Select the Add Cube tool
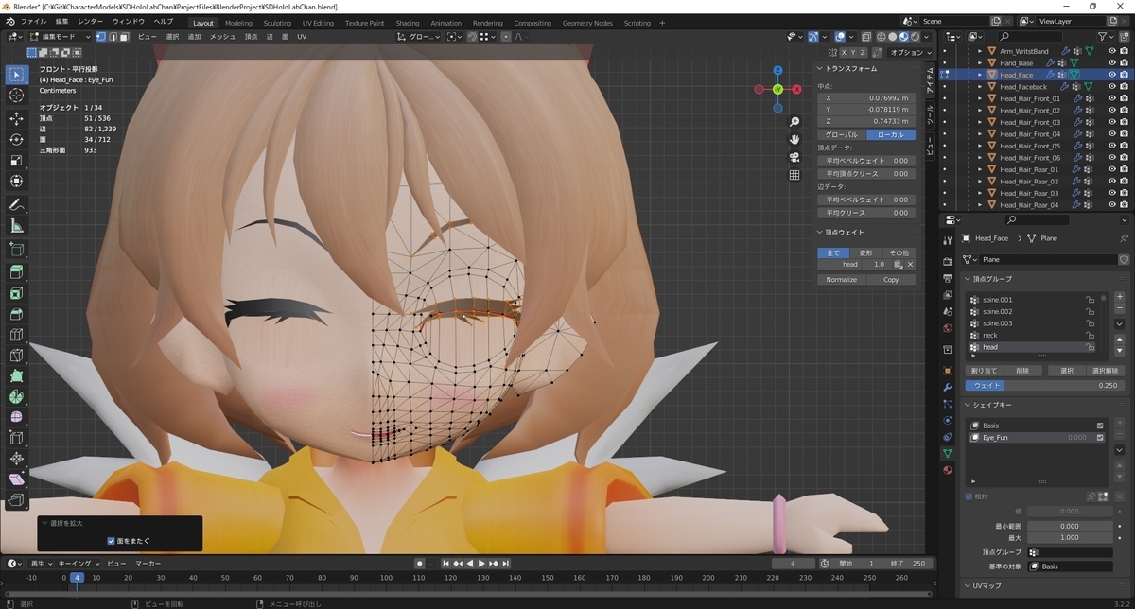 tap(16, 249)
